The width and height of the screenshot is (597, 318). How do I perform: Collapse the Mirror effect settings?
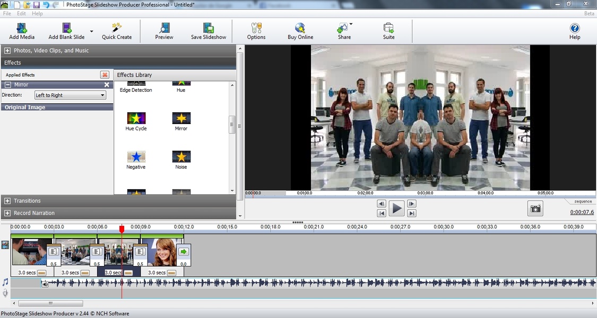(x=8, y=85)
